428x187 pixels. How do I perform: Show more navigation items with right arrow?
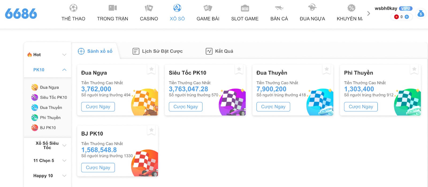[369, 13]
